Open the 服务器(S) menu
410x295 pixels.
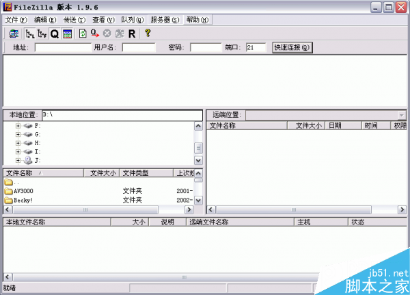165,20
